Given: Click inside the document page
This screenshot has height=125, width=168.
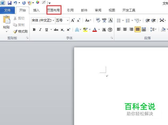Looking at the screenshot, I should coord(121,86).
